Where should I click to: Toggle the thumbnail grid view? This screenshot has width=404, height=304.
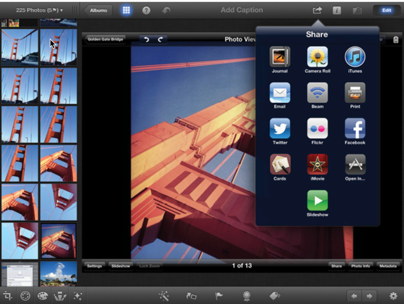[x=126, y=11]
